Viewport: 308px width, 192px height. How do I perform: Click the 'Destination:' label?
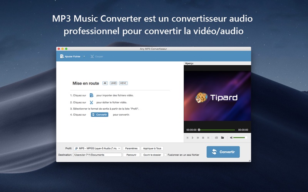click(x=65, y=155)
